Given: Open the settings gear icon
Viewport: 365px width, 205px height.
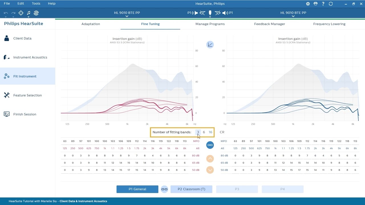Looking at the screenshot, I should point(308,4).
